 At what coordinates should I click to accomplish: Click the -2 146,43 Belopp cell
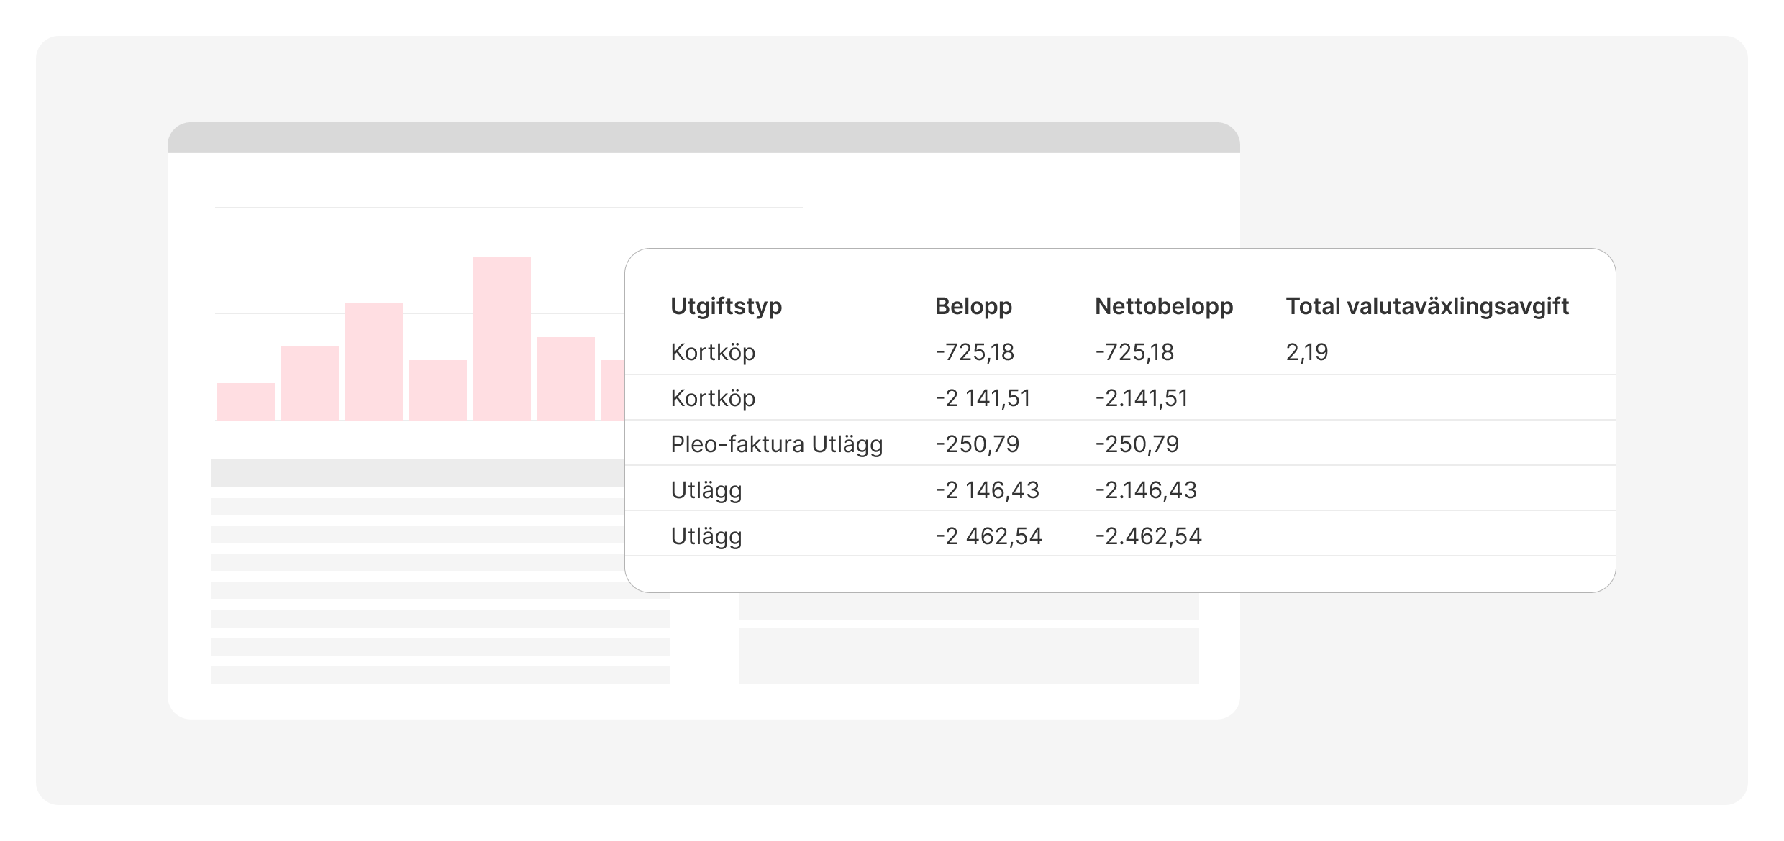[987, 490]
